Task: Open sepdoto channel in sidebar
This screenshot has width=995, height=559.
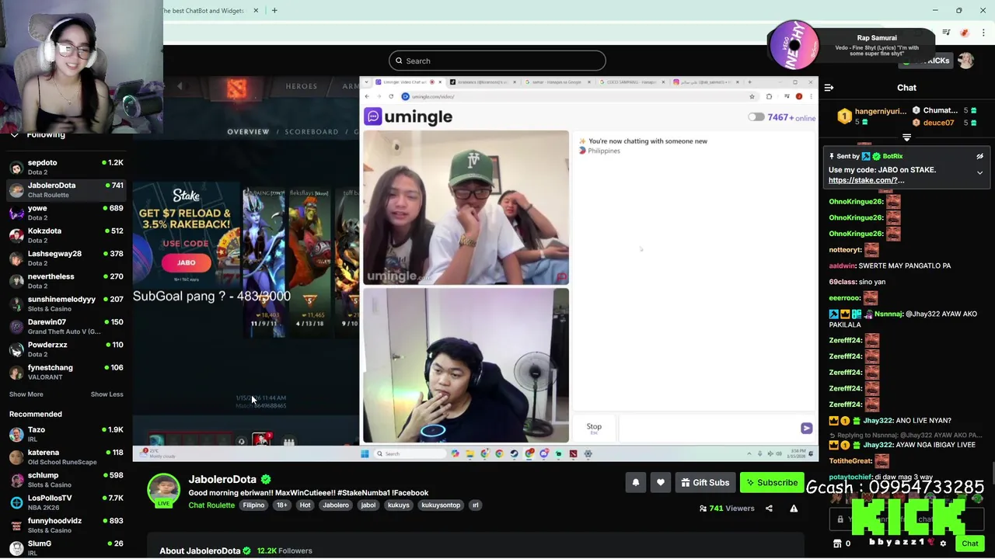Action: pyautogui.click(x=66, y=167)
